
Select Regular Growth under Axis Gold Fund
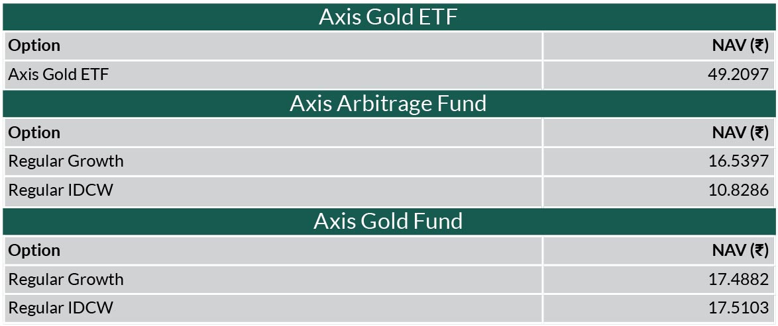tap(66, 280)
